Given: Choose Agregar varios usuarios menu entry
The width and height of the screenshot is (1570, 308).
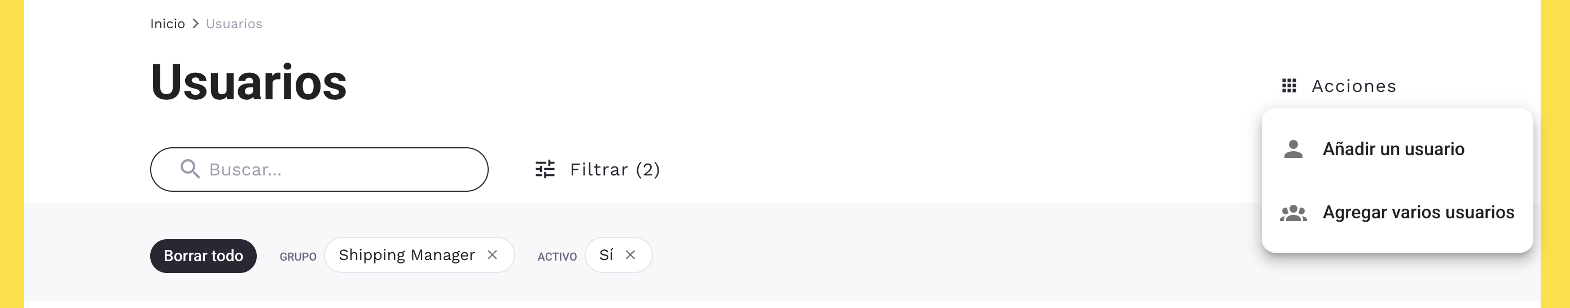Looking at the screenshot, I should pyautogui.click(x=1418, y=213).
